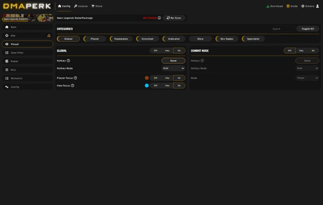Open the Guide link

292,6
